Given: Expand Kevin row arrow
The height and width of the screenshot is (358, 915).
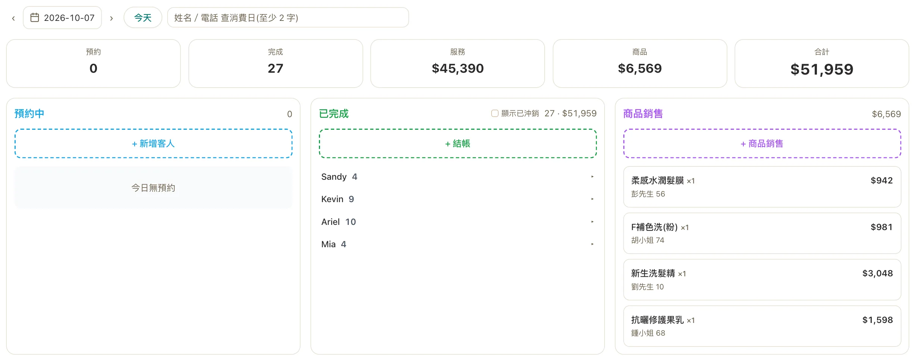Looking at the screenshot, I should pyautogui.click(x=592, y=199).
